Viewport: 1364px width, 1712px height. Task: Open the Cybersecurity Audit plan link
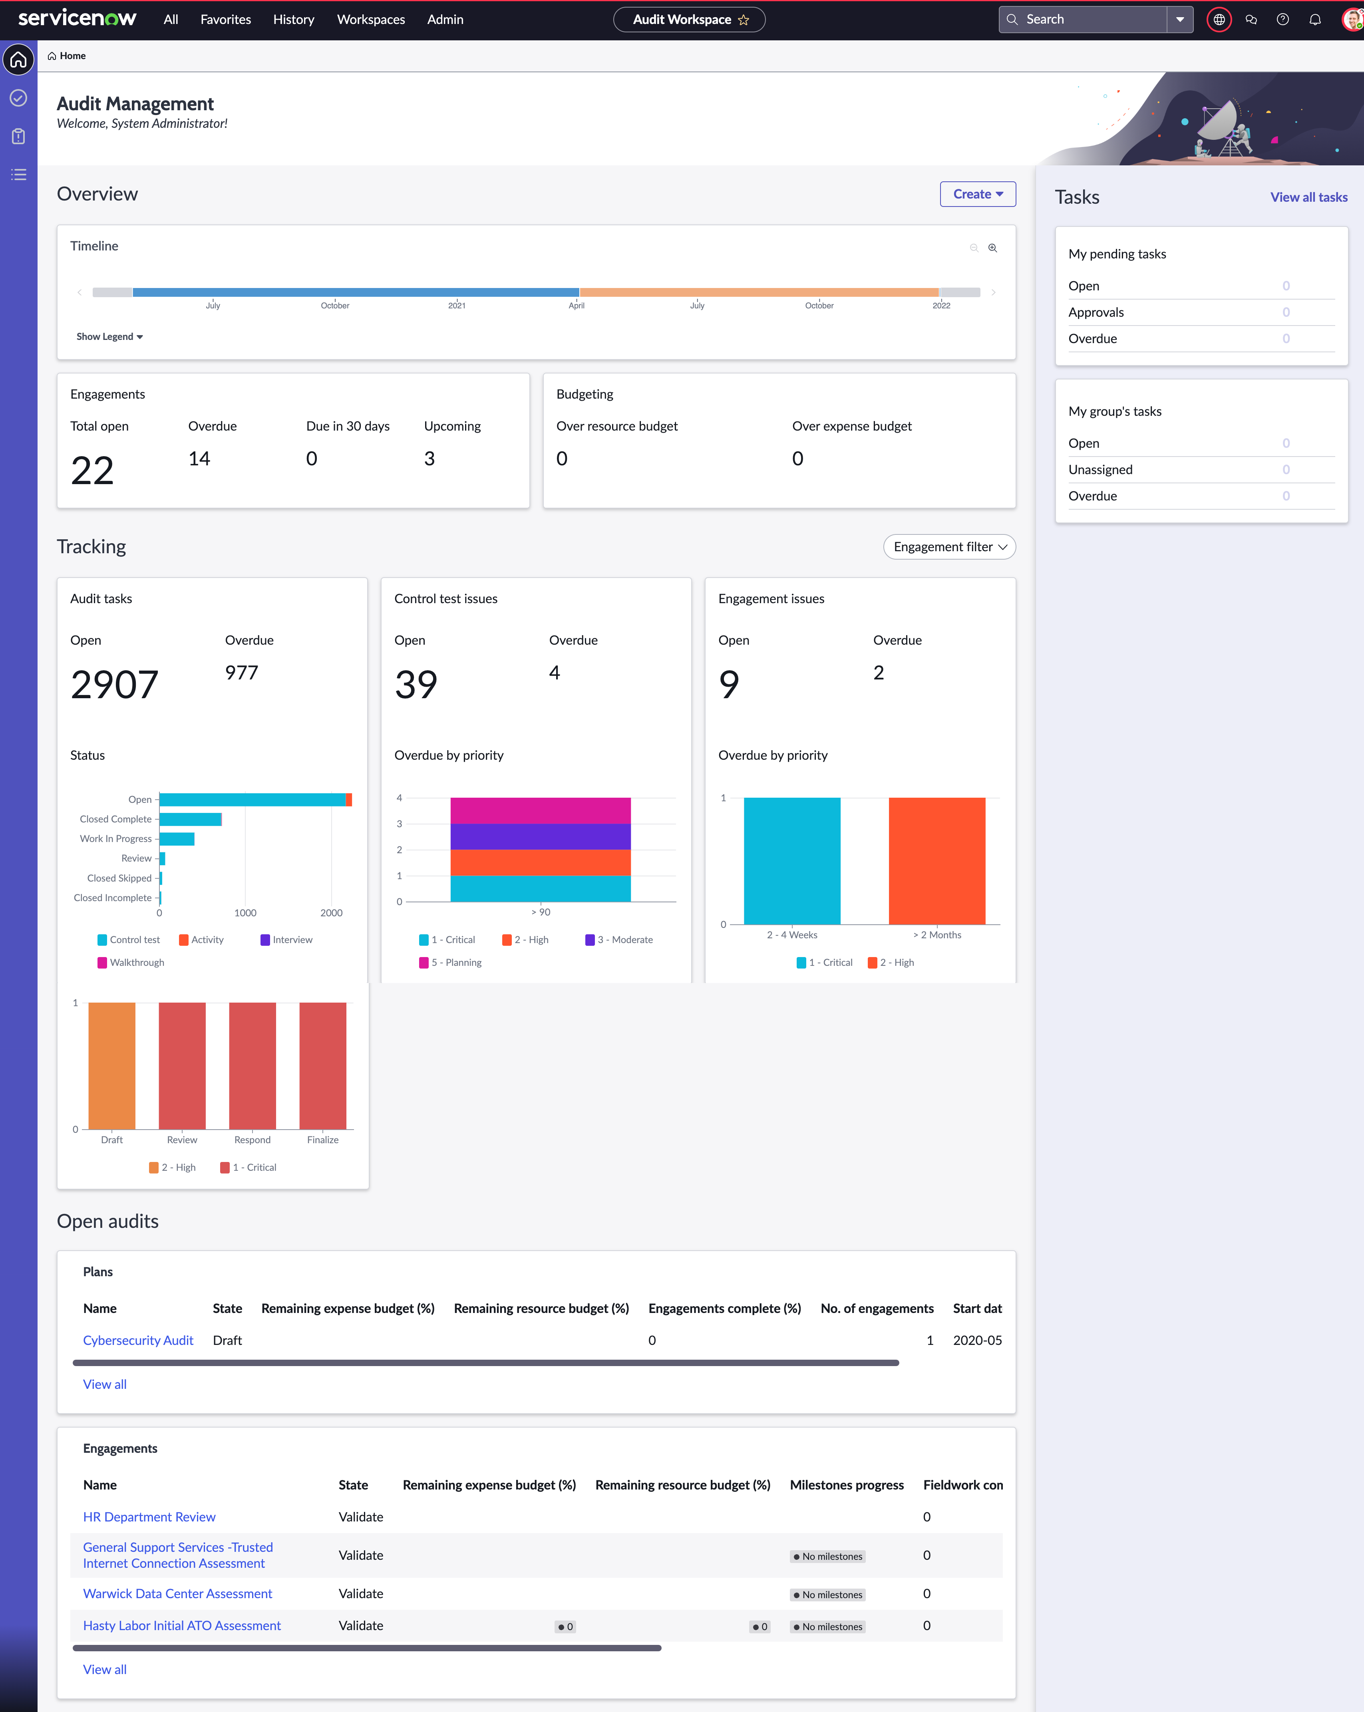(138, 1341)
